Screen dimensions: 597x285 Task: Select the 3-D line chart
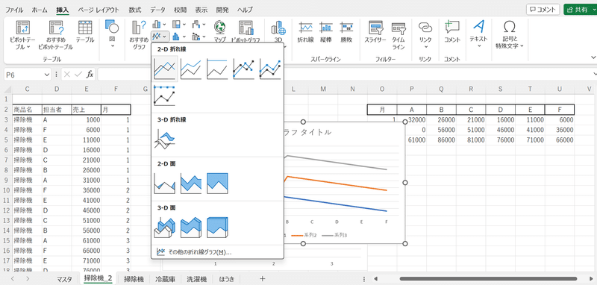[x=164, y=140]
